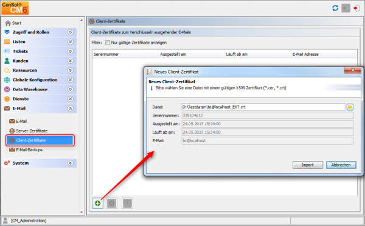Click the Client-Zertifikate panel header icon
This screenshot has height=226, width=365.
coord(92,21)
